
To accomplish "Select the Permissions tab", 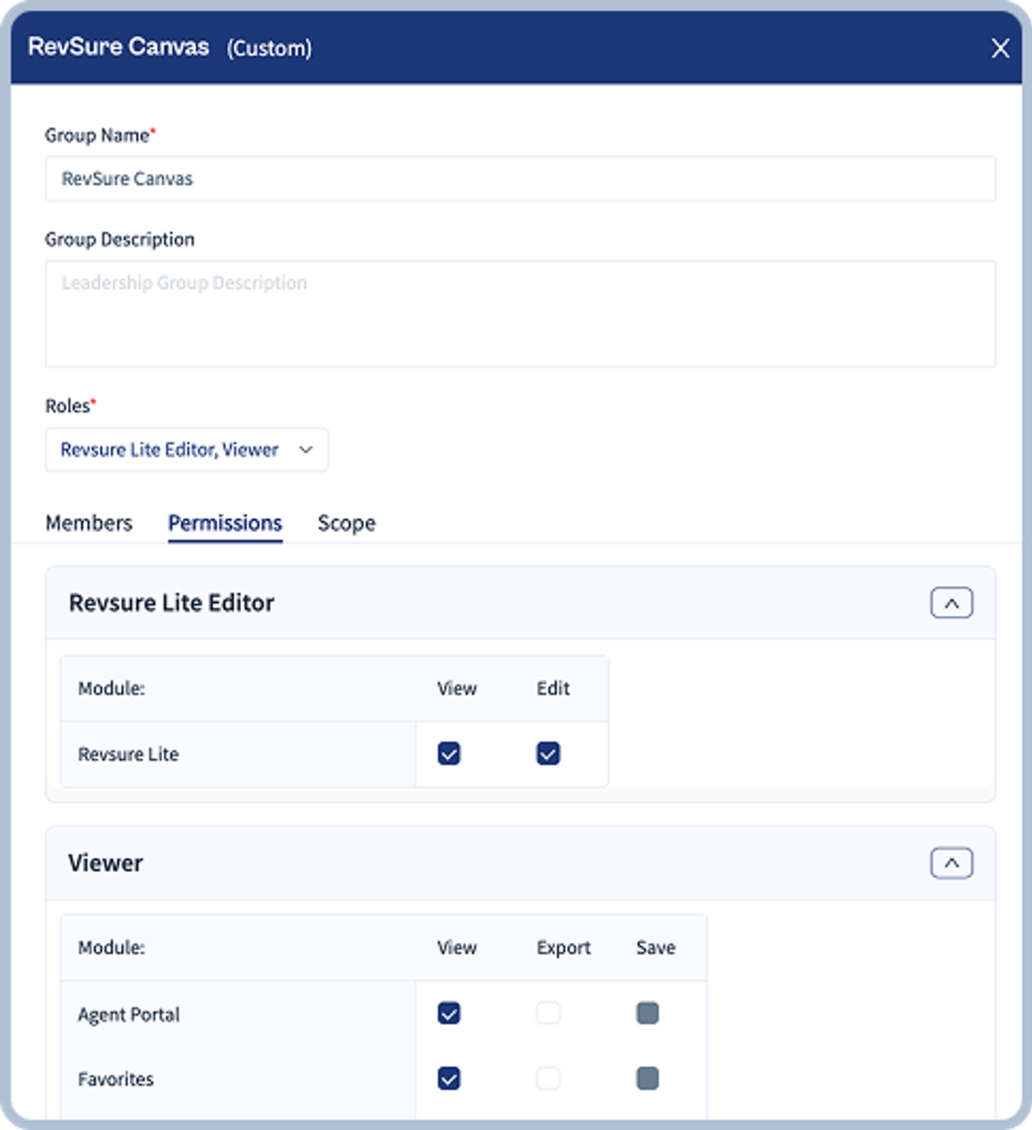I will coord(225,523).
